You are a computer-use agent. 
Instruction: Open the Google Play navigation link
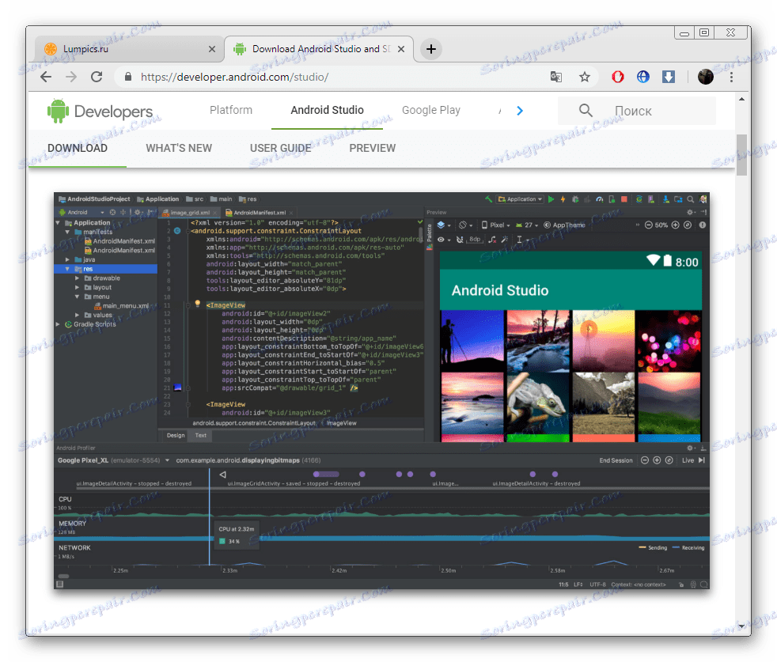click(x=430, y=111)
